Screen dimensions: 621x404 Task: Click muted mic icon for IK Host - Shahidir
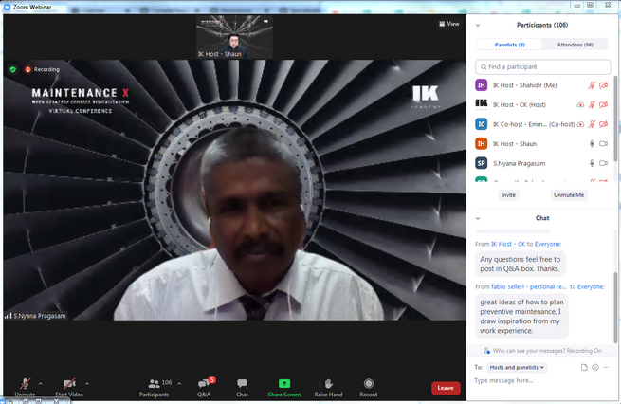[x=592, y=85]
